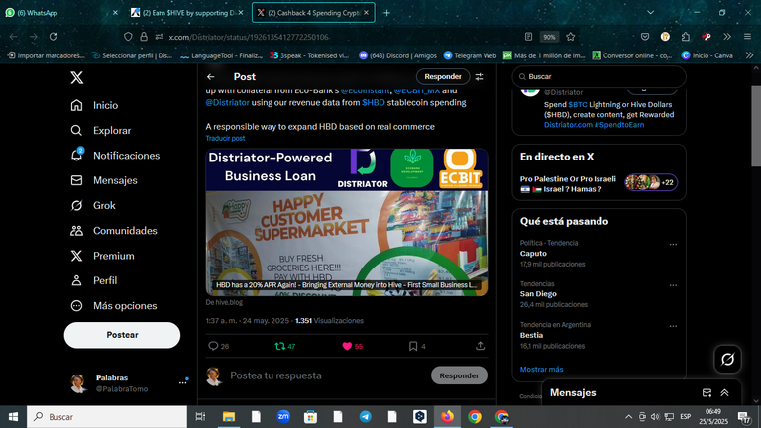Click the Postear button
This screenshot has width=761, height=428.
tap(122, 335)
